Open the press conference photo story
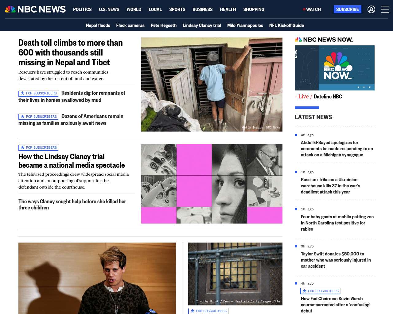The image size is (393, 314). pos(97,278)
